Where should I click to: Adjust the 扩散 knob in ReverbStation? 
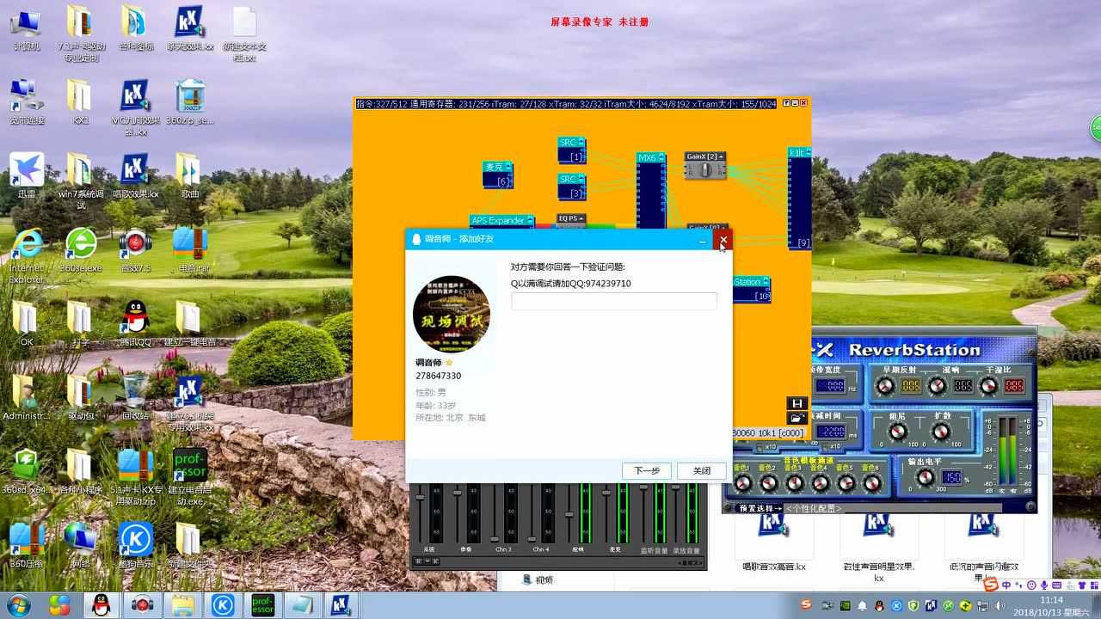click(x=942, y=432)
